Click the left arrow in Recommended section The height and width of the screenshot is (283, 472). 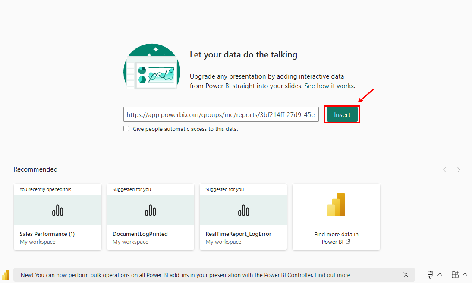pyautogui.click(x=444, y=169)
